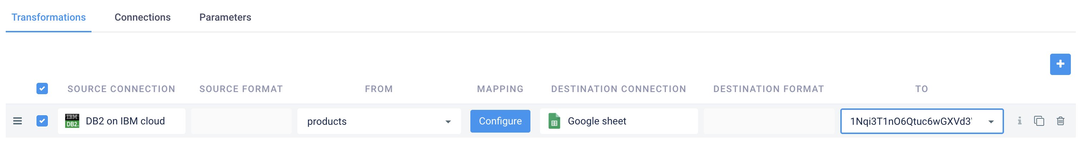Click the empty source format field
Screen dimensions: 1083x150
[x=241, y=121]
